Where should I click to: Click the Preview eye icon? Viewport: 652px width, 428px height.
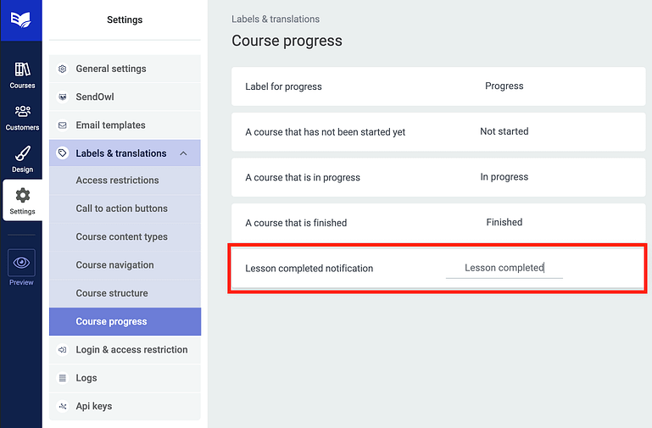[x=22, y=264]
